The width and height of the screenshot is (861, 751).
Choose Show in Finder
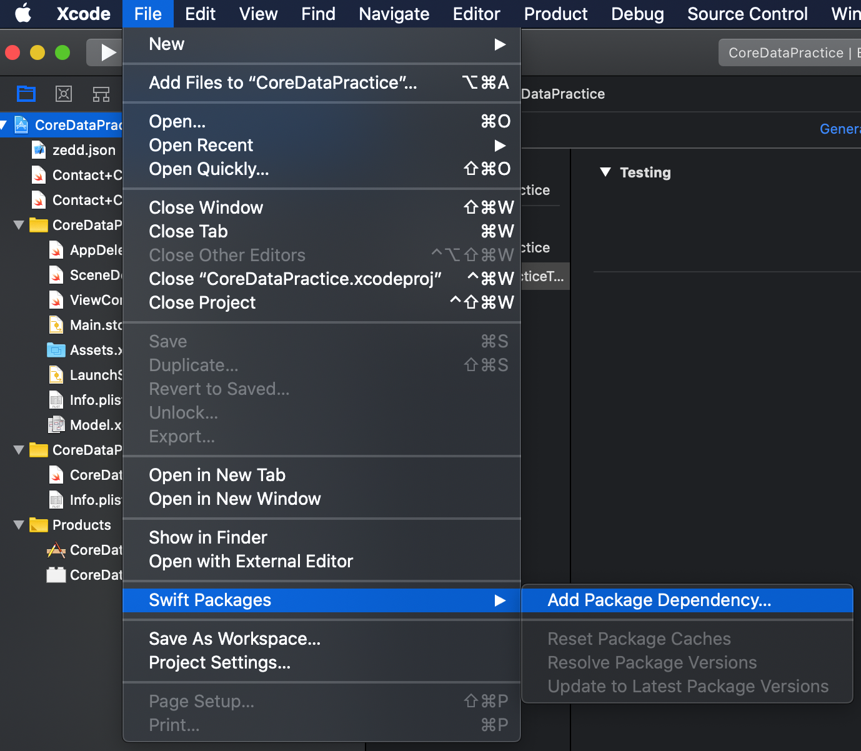point(322,537)
